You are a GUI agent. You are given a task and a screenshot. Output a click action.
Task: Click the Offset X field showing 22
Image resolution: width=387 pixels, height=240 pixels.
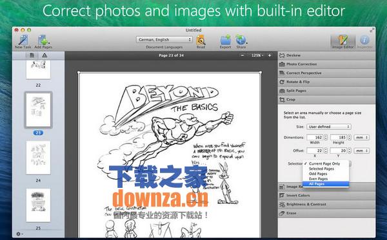pyautogui.click(x=315, y=151)
